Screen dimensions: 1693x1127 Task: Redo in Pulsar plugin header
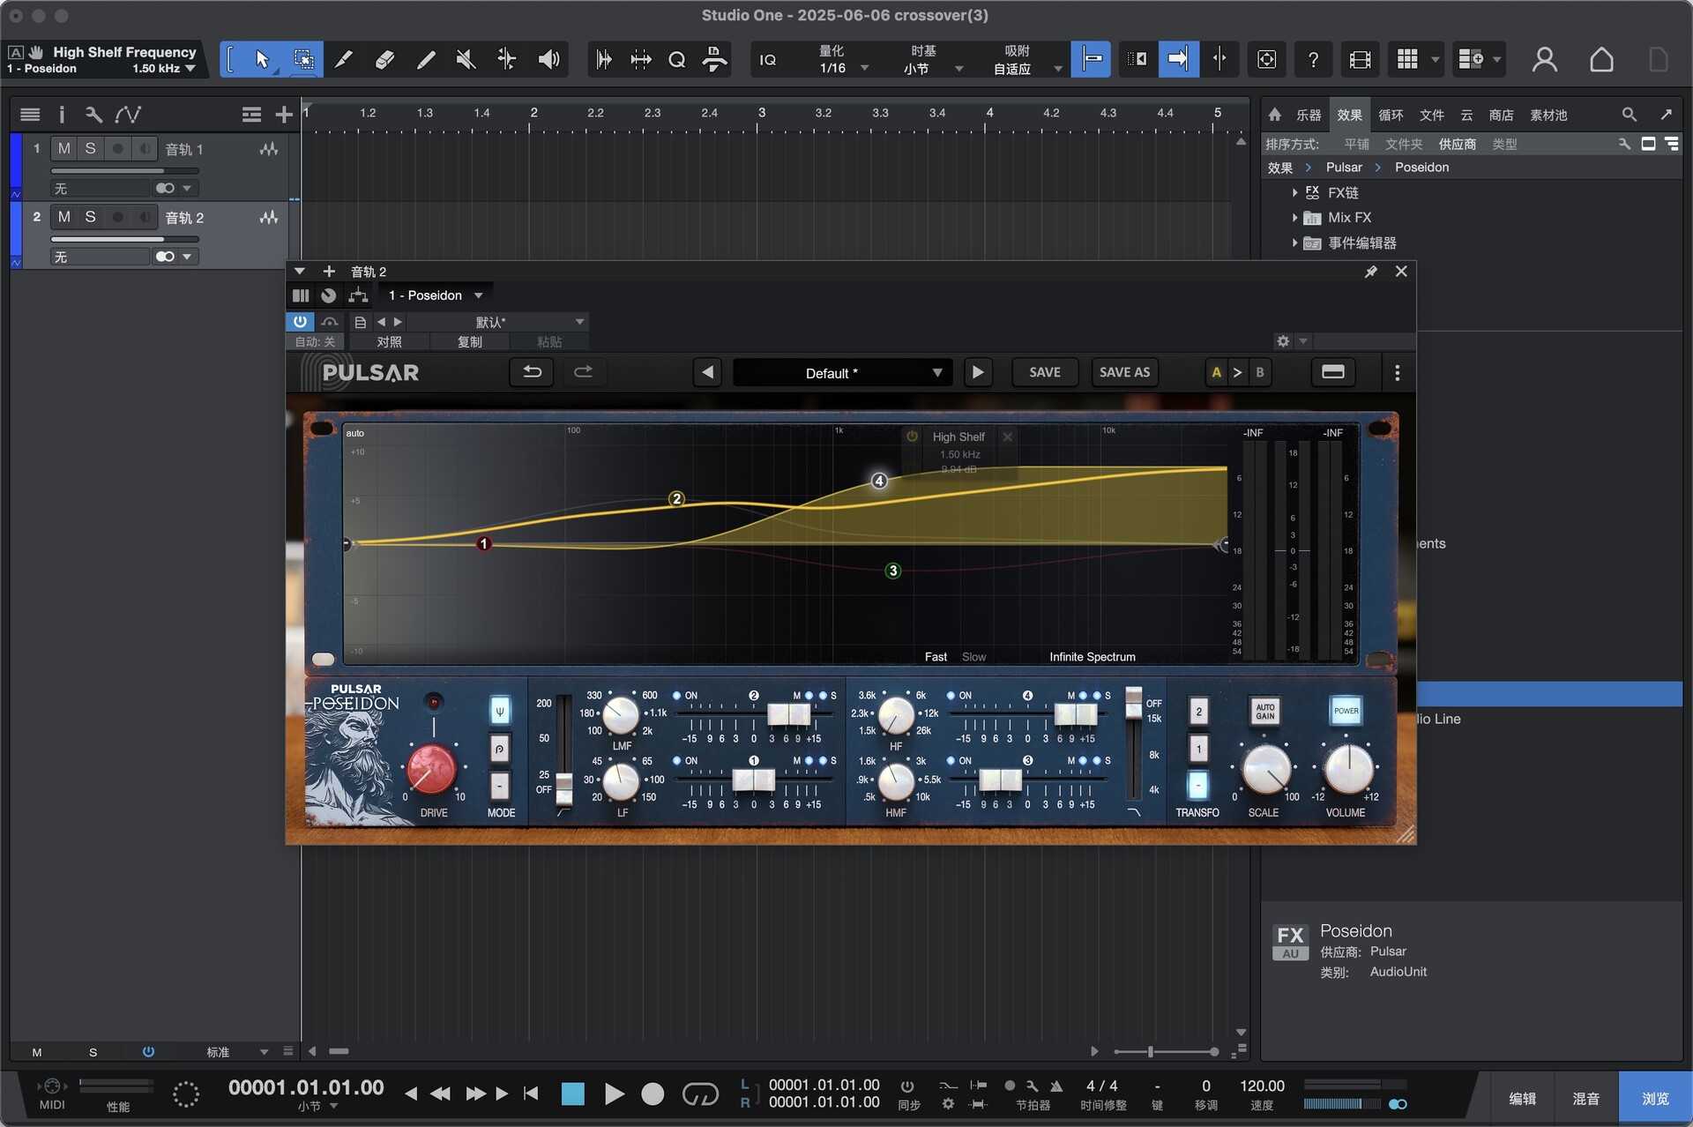pyautogui.click(x=583, y=372)
